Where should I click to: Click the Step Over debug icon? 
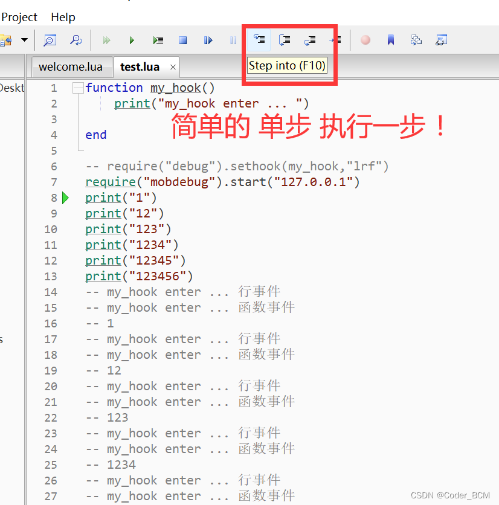284,40
